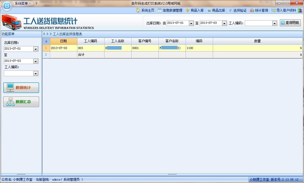Viewport: 304px width, 183px height.
Task: Click the 查询明细 button
Action: pos(290,23)
